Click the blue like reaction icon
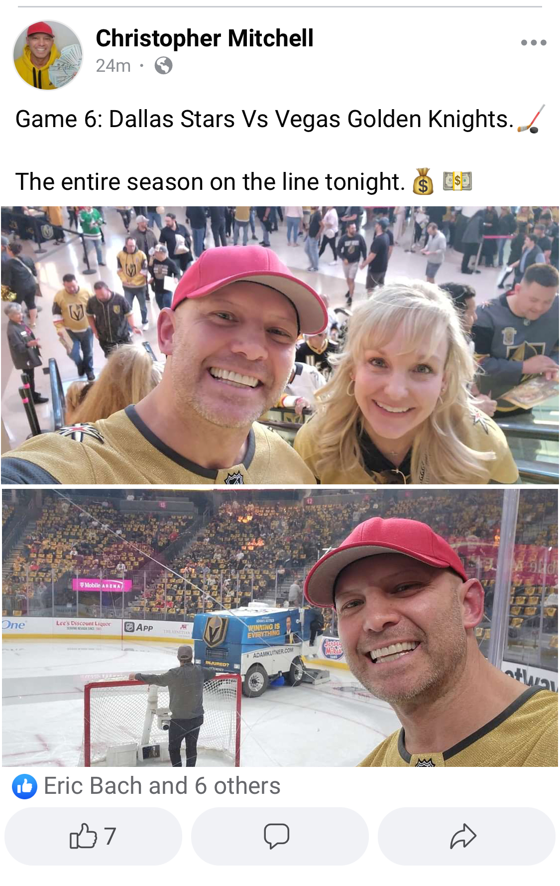 [25, 786]
